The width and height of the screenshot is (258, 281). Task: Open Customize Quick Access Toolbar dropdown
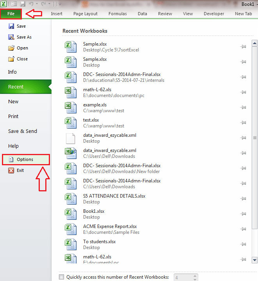coord(60,4)
